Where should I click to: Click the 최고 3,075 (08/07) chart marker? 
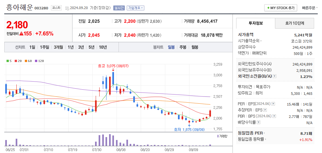click(113, 66)
